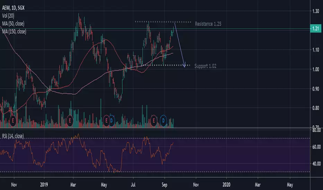This screenshot has width=323, height=190.
Task: Click the 1.00 price axis label
Action: click(315, 69)
